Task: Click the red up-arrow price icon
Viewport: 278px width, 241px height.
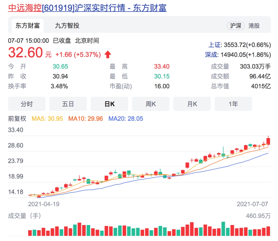Action: [108, 55]
